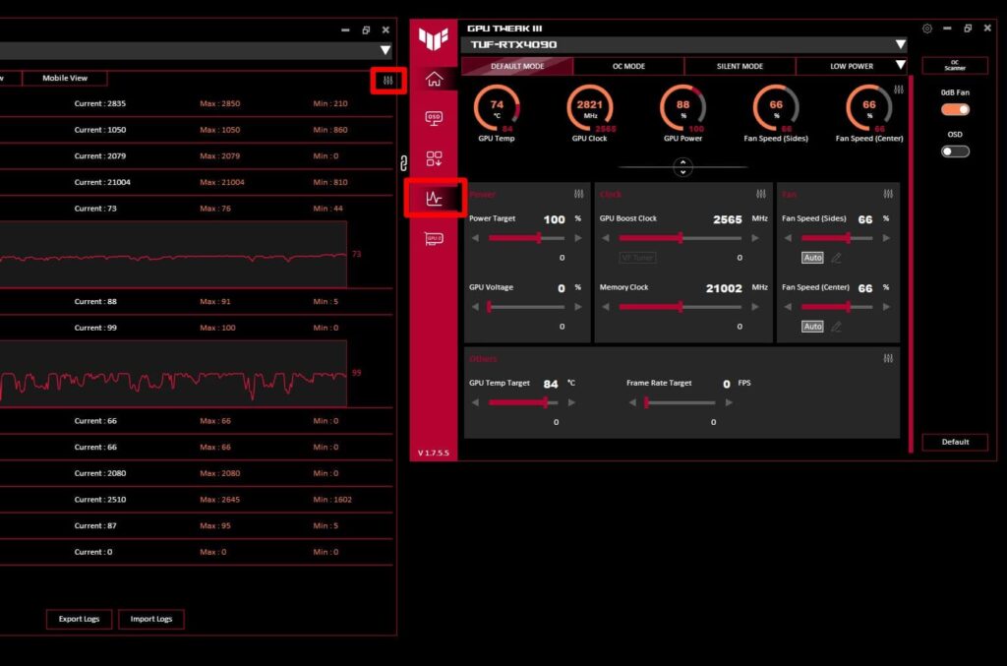
Task: Adjust the Power Target slider
Action: click(527, 238)
